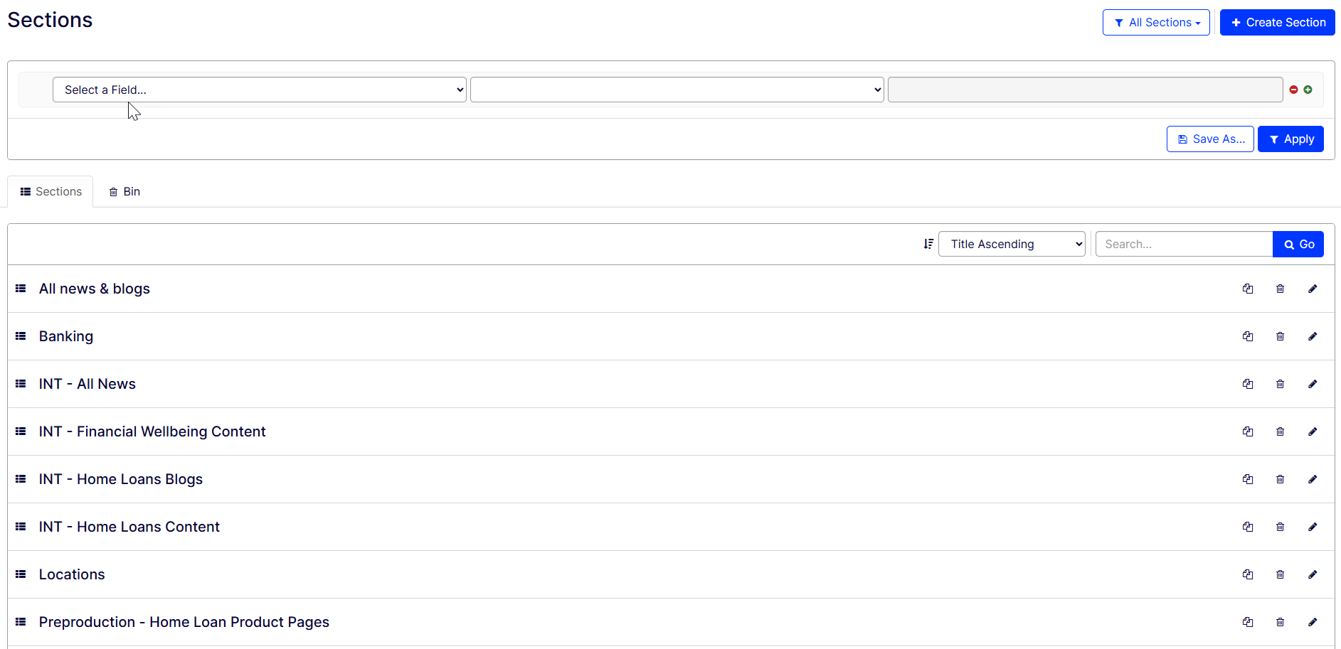Click the list icon beside INT - Home Loans Content
The height and width of the screenshot is (649, 1341).
pyautogui.click(x=21, y=527)
